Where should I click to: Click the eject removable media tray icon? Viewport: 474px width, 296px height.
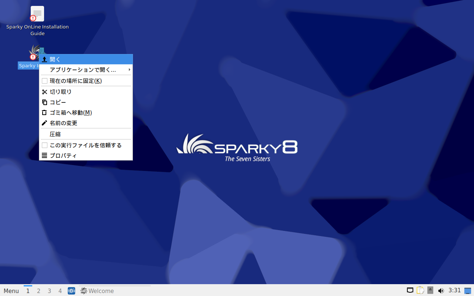430,290
